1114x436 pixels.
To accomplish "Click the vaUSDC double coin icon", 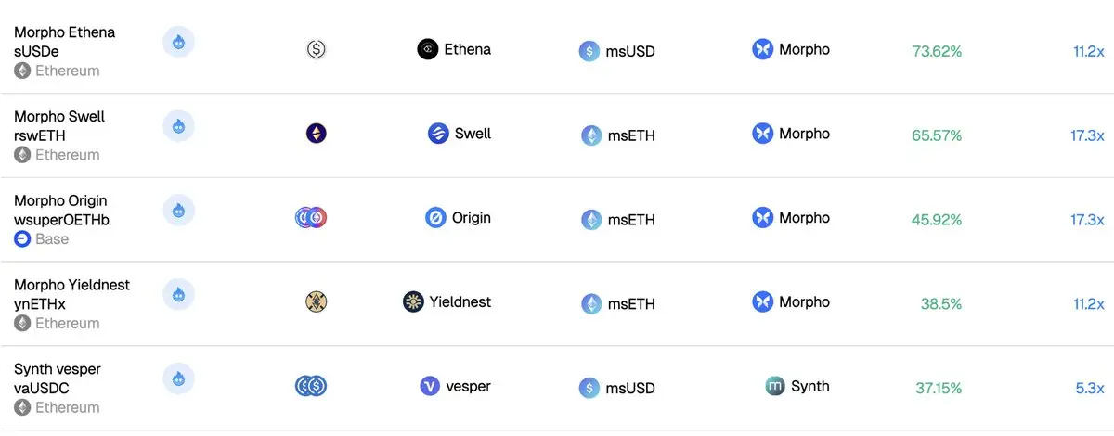I will (x=311, y=386).
